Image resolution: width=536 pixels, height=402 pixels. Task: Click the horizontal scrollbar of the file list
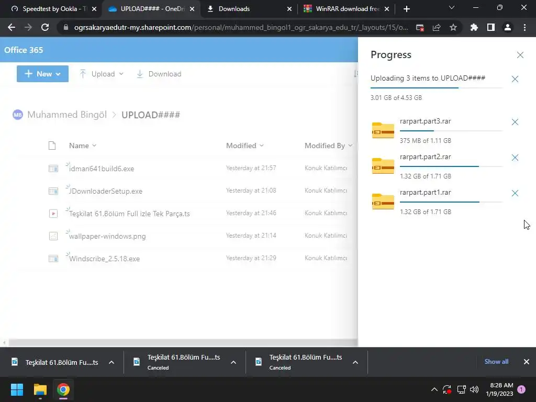pos(183,342)
